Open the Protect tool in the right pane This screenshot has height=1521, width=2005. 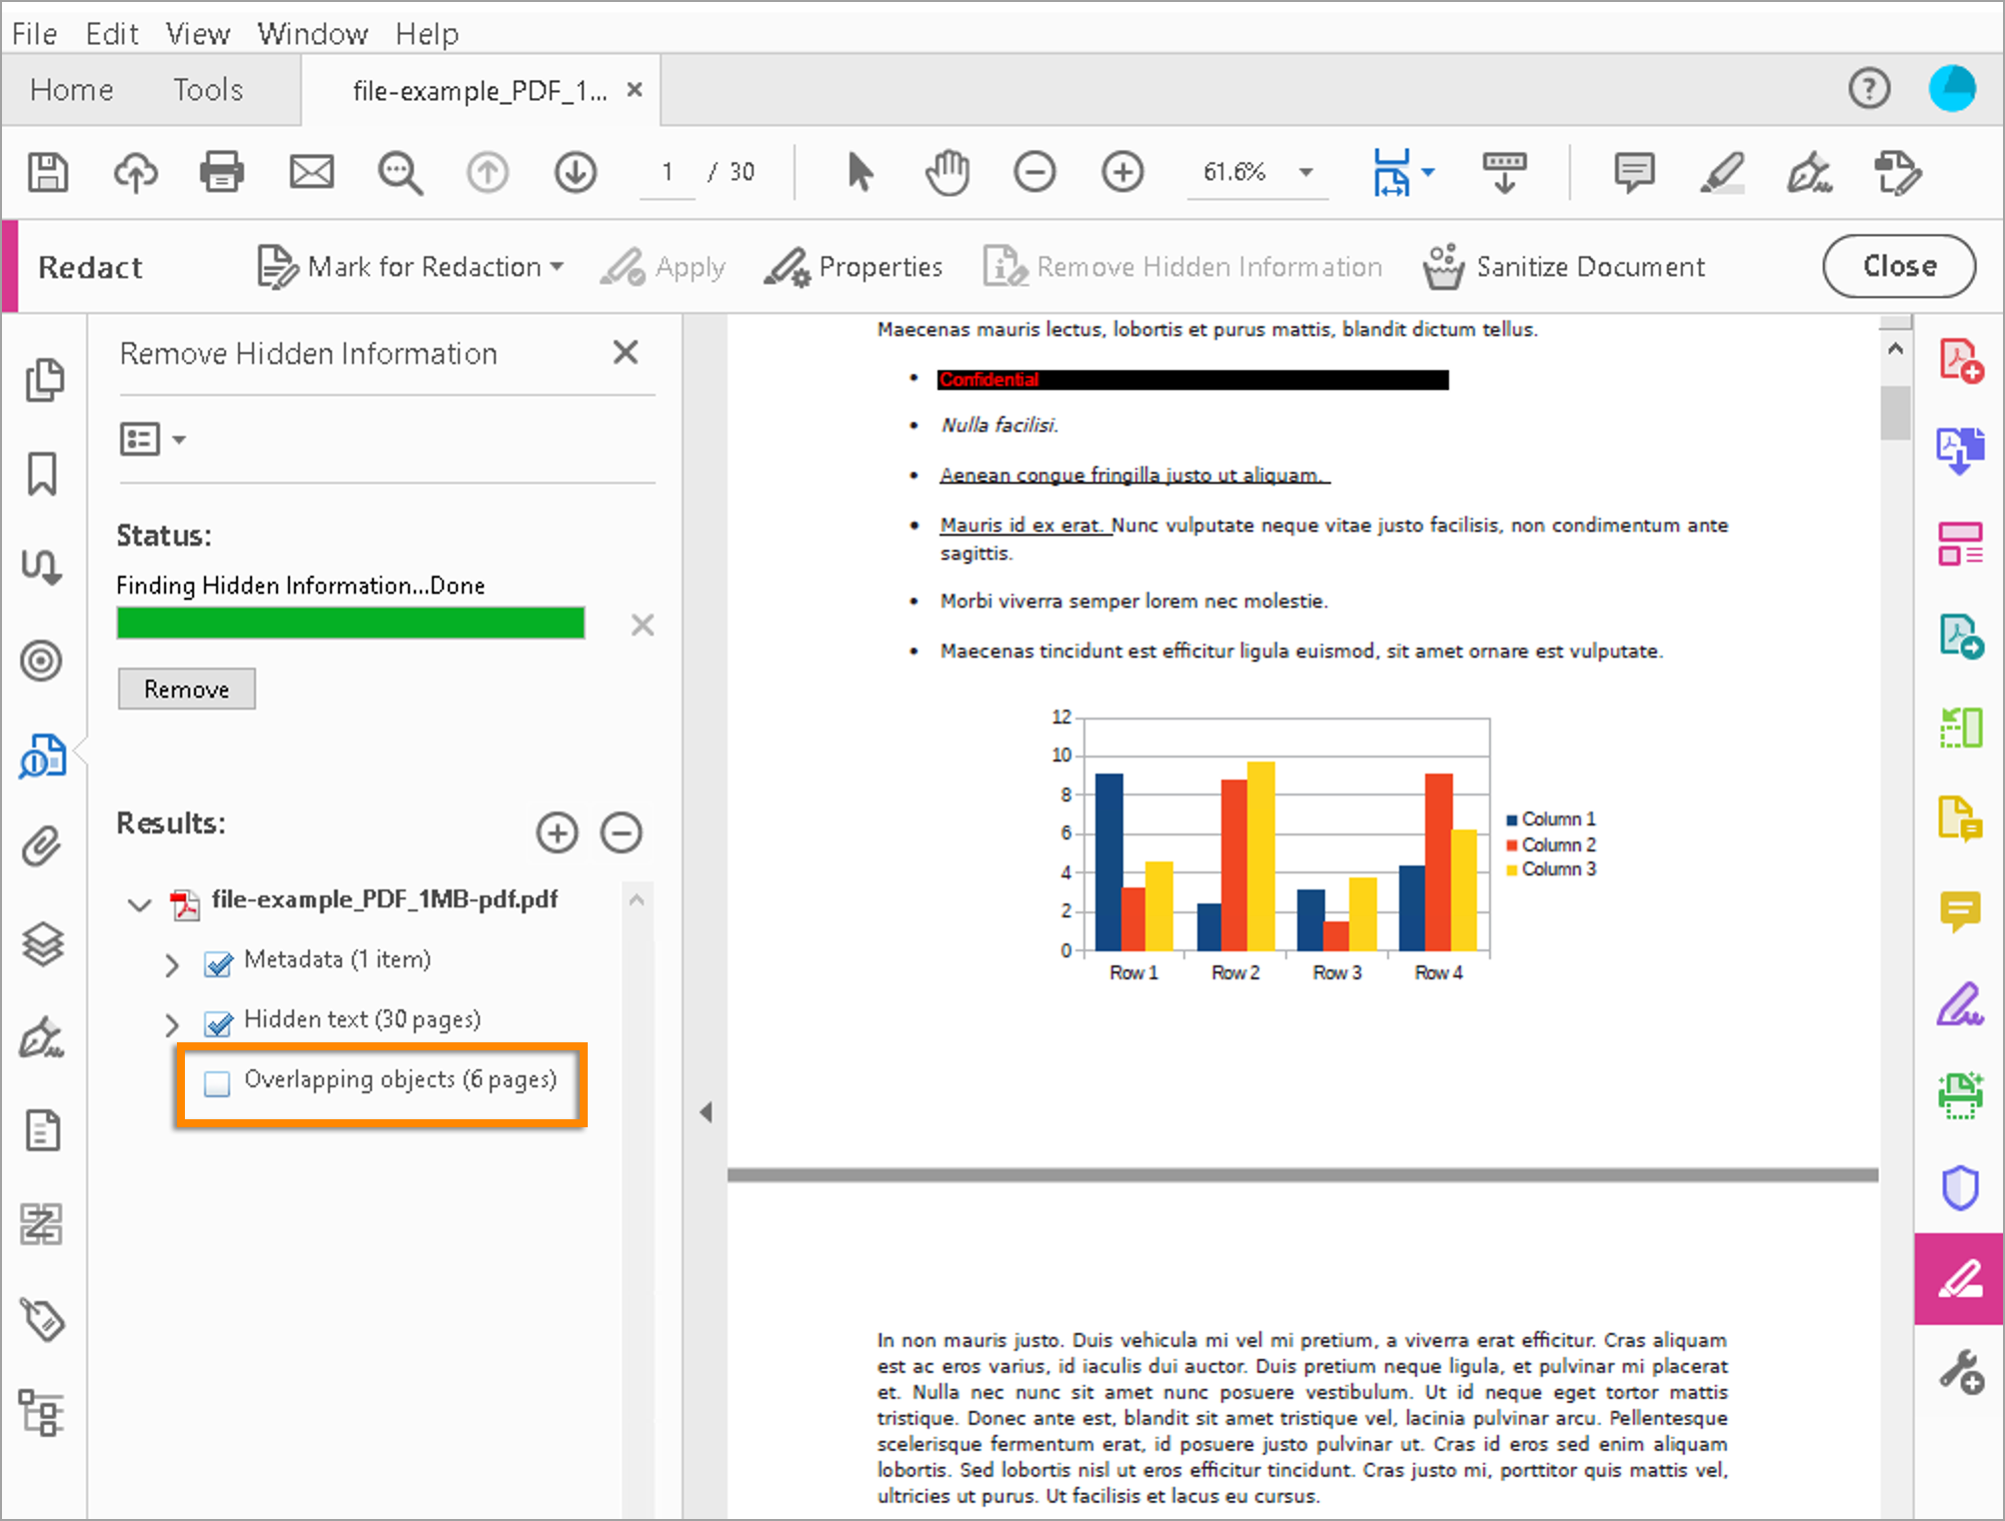pos(1960,1187)
